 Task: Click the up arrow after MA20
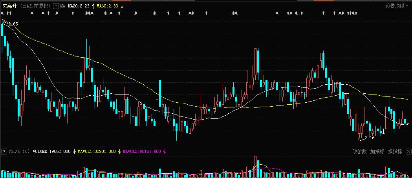click(x=93, y=6)
